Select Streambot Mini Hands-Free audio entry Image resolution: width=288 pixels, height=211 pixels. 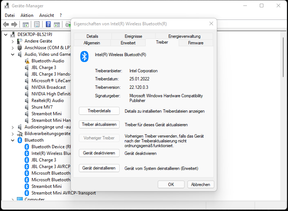click(51, 120)
